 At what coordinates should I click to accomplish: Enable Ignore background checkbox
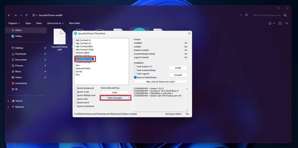coord(75,88)
